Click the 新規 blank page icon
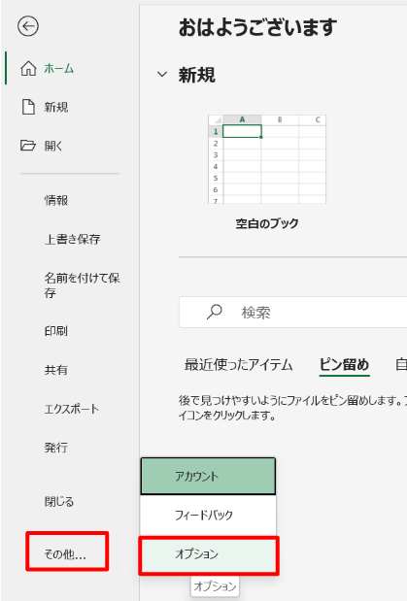Viewport: 407px width, 601px height. [x=28, y=107]
